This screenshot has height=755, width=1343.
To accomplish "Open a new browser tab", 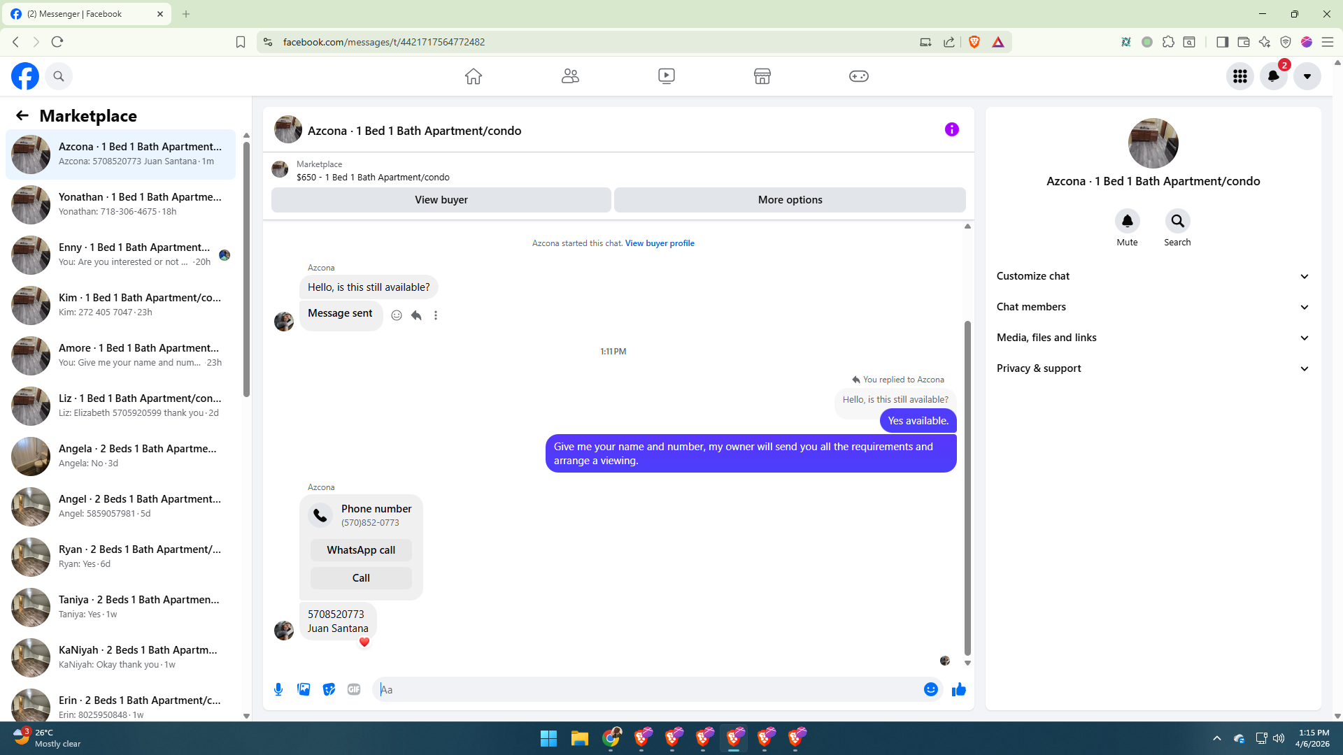I will point(186,14).
